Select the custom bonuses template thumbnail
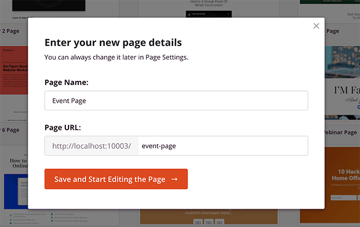The height and width of the screenshot is (227, 360). click(x=209, y=217)
